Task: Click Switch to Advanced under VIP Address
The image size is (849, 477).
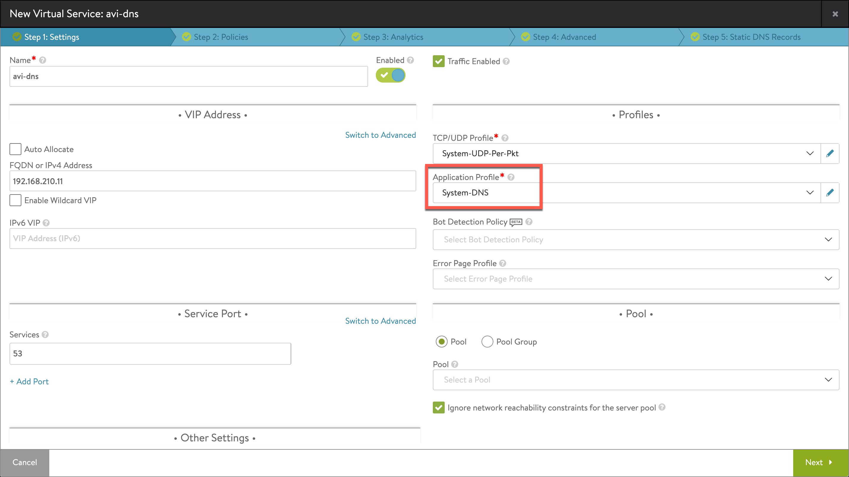Action: pos(380,135)
